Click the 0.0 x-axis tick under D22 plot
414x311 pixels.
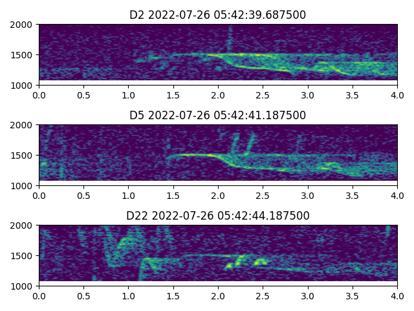pyautogui.click(x=39, y=296)
